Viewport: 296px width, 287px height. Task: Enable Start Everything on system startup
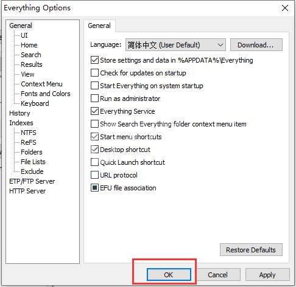tap(94, 86)
